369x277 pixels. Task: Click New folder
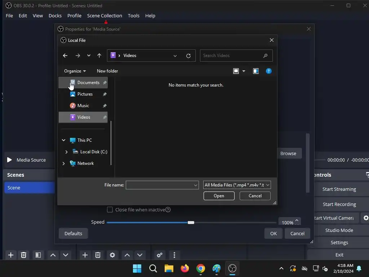107,71
